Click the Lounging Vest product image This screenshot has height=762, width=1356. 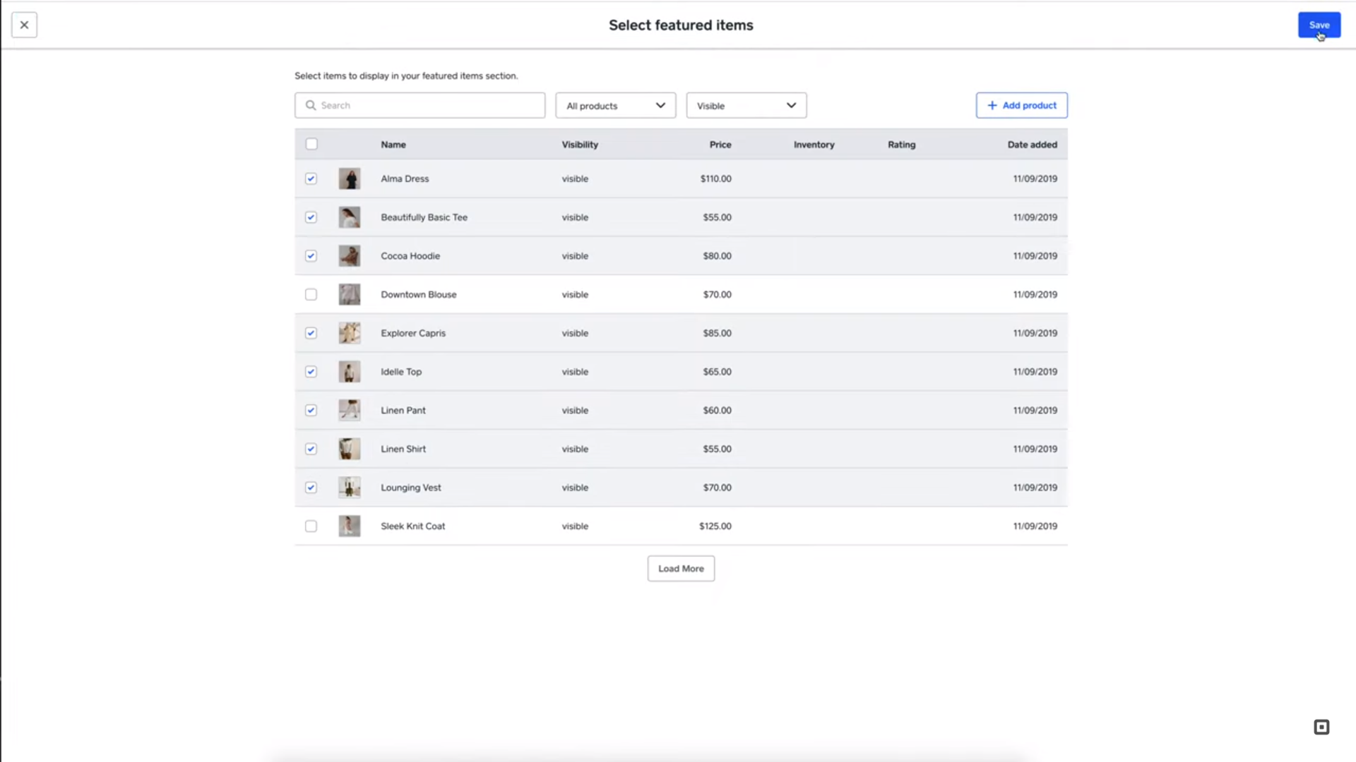click(x=349, y=488)
